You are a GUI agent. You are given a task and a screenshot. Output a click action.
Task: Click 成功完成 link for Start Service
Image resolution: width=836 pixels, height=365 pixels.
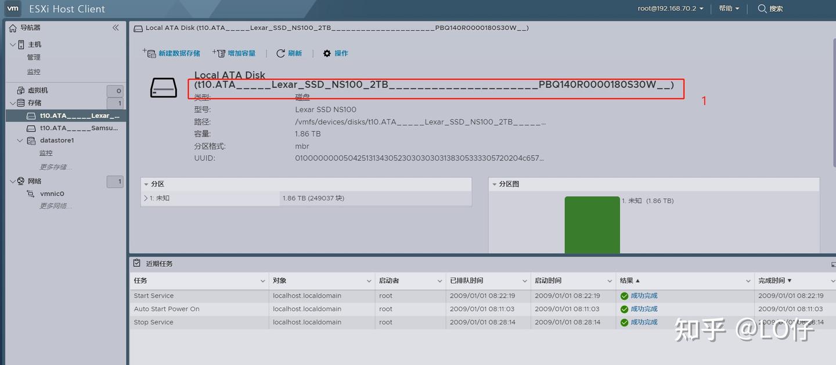click(x=644, y=296)
